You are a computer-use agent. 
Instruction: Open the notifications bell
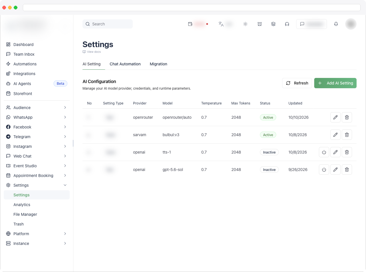point(336,24)
